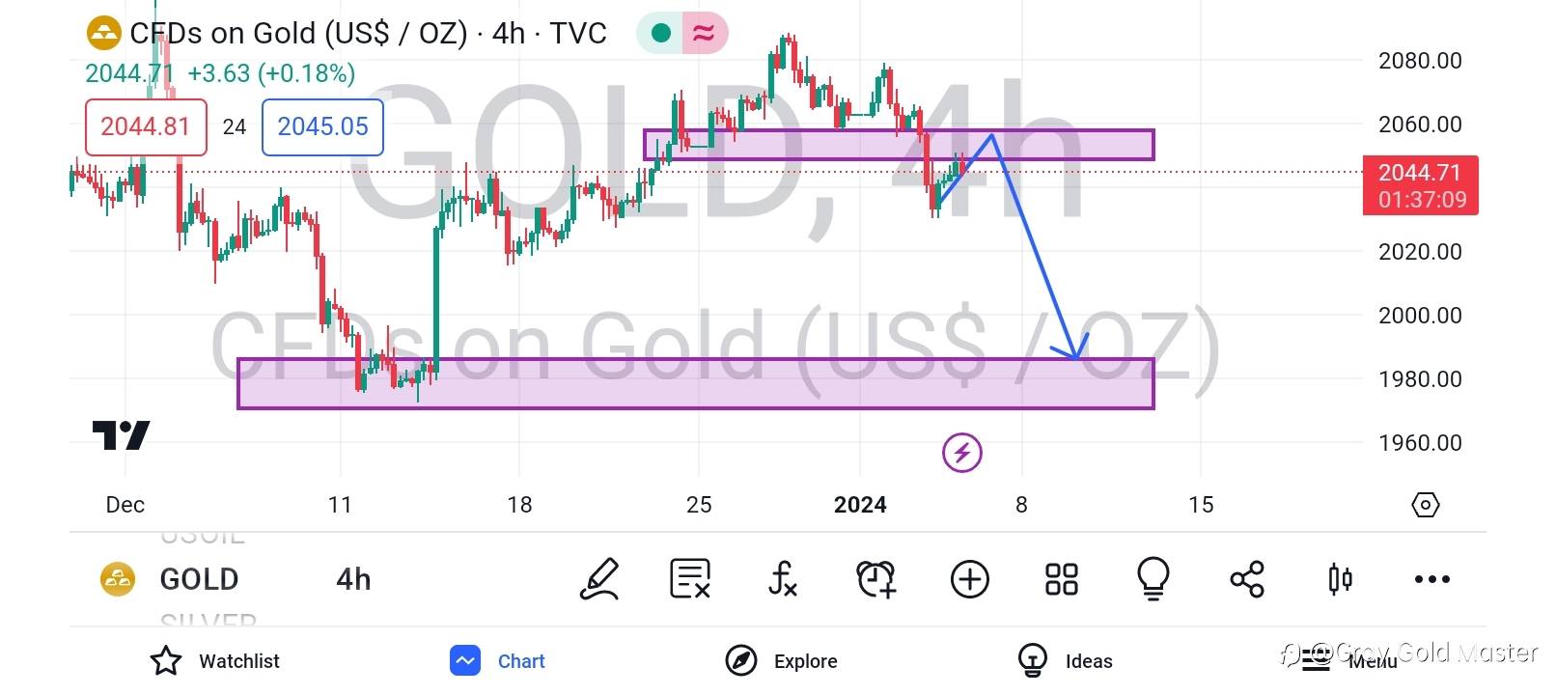
Task: Open the three-dot more options menu
Action: (x=1431, y=579)
